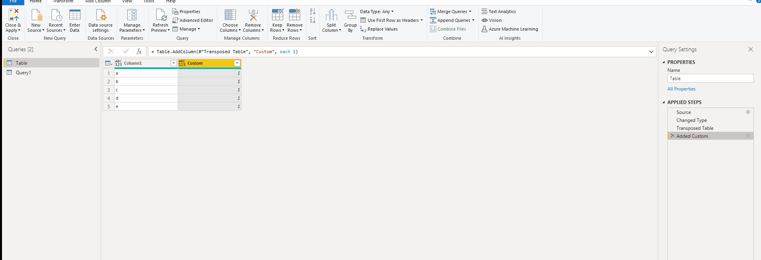This screenshot has height=260, width=761.
Task: Open the Advanced Editor
Action: [x=192, y=20]
